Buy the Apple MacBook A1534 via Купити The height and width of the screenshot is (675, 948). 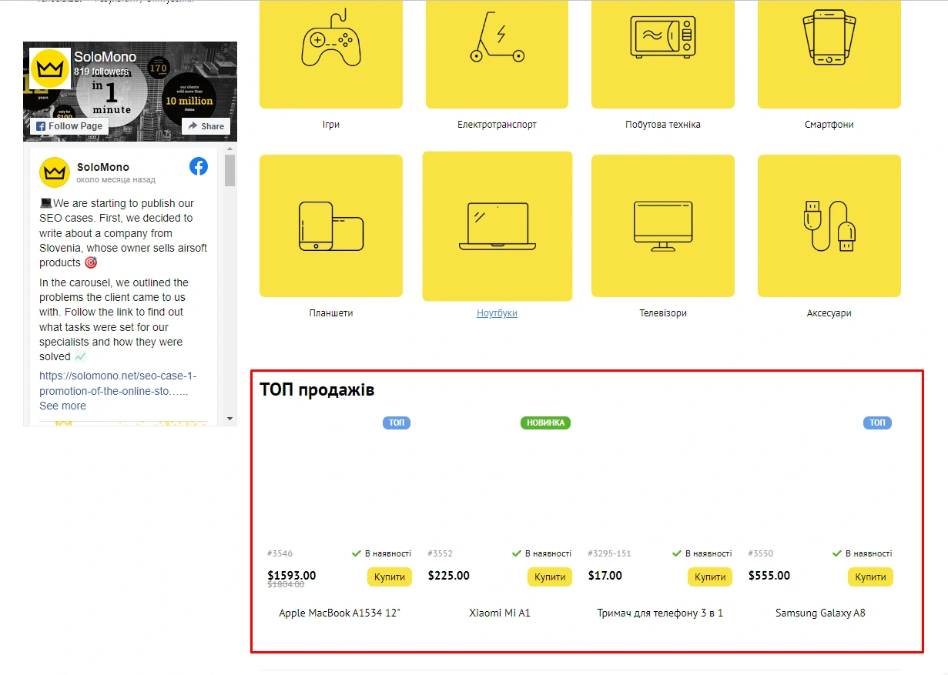[x=390, y=577]
